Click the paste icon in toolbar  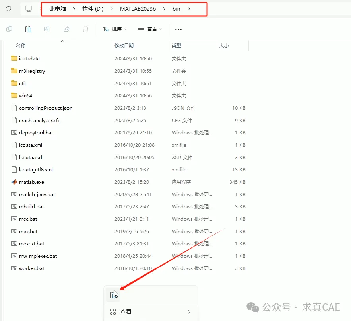(x=28, y=29)
